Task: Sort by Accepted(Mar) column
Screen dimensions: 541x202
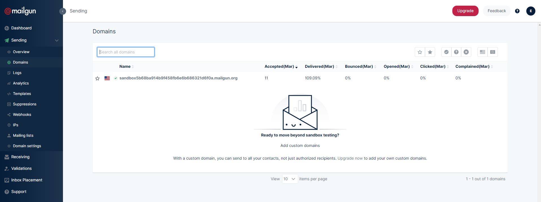Action: pyautogui.click(x=281, y=66)
